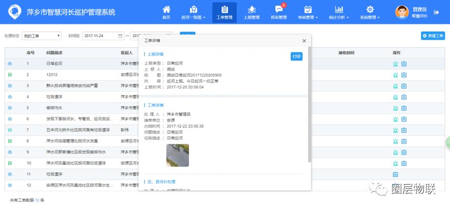
Task: Open details clipboard icon in row 7 五丰河
Action: click(x=404, y=130)
